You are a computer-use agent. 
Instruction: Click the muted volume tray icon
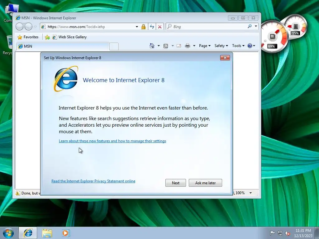288,233
